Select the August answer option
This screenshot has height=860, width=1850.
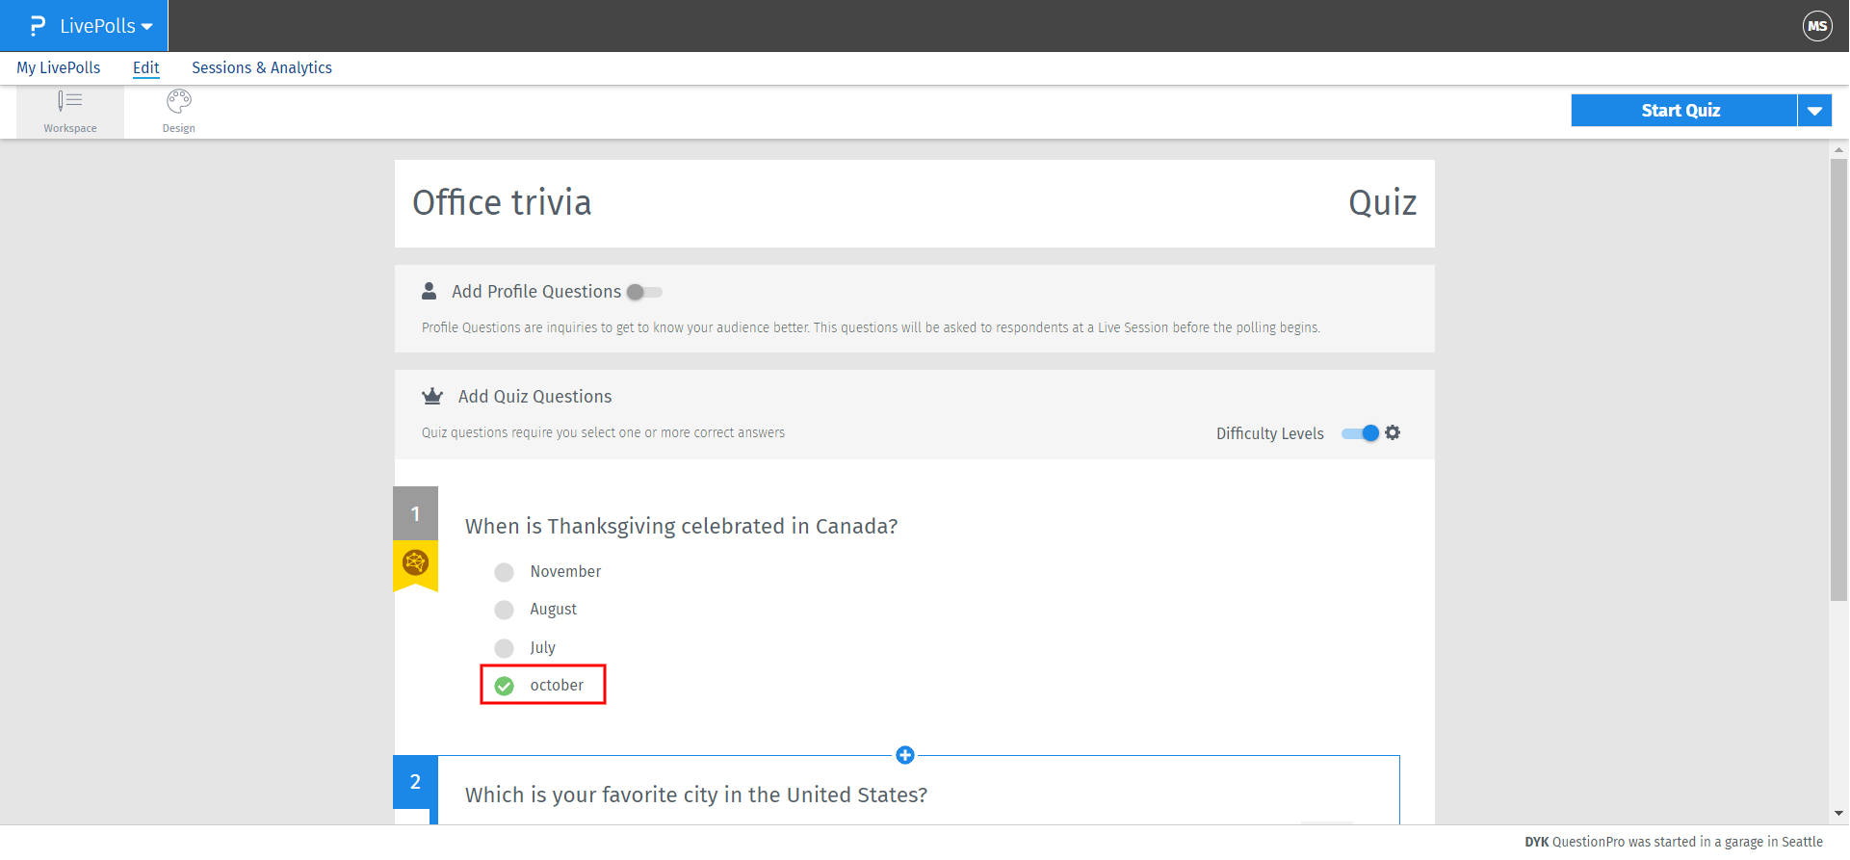504,610
